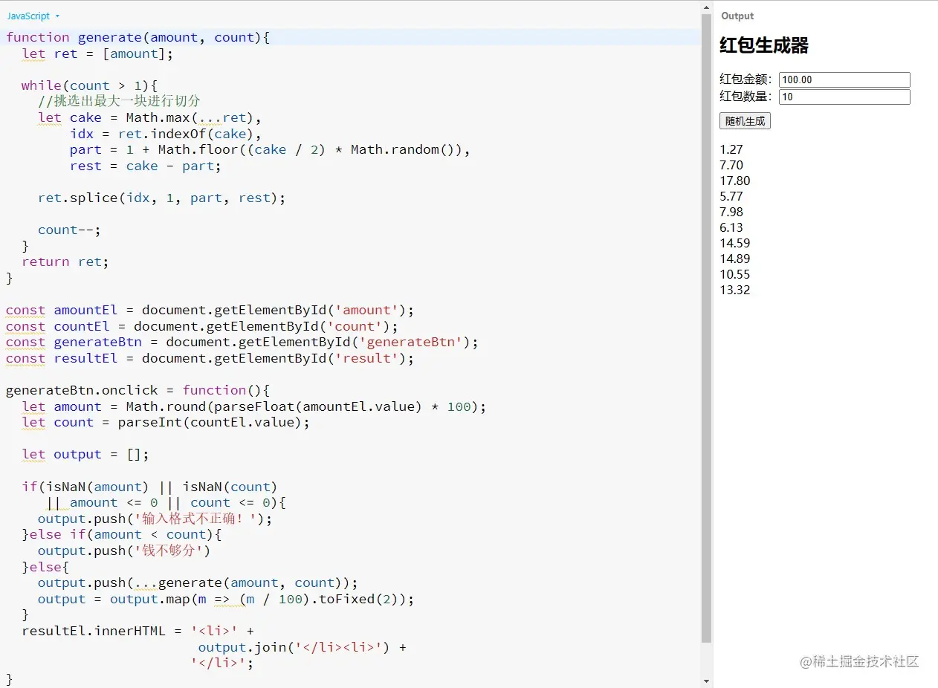
Task: Click result value 14.89
Action: pyautogui.click(x=735, y=259)
